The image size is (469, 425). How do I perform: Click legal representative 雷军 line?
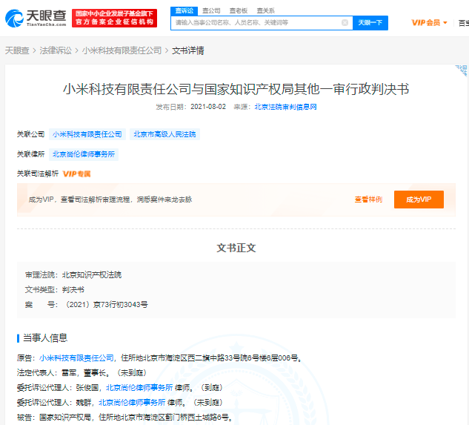coord(82,373)
